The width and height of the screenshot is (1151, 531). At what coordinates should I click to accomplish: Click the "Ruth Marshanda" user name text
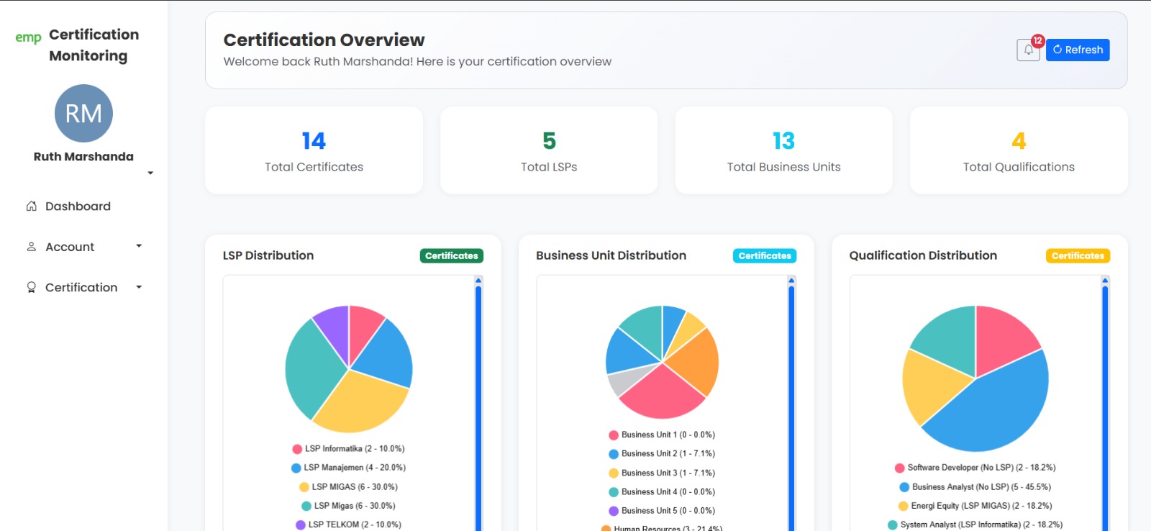tap(83, 157)
